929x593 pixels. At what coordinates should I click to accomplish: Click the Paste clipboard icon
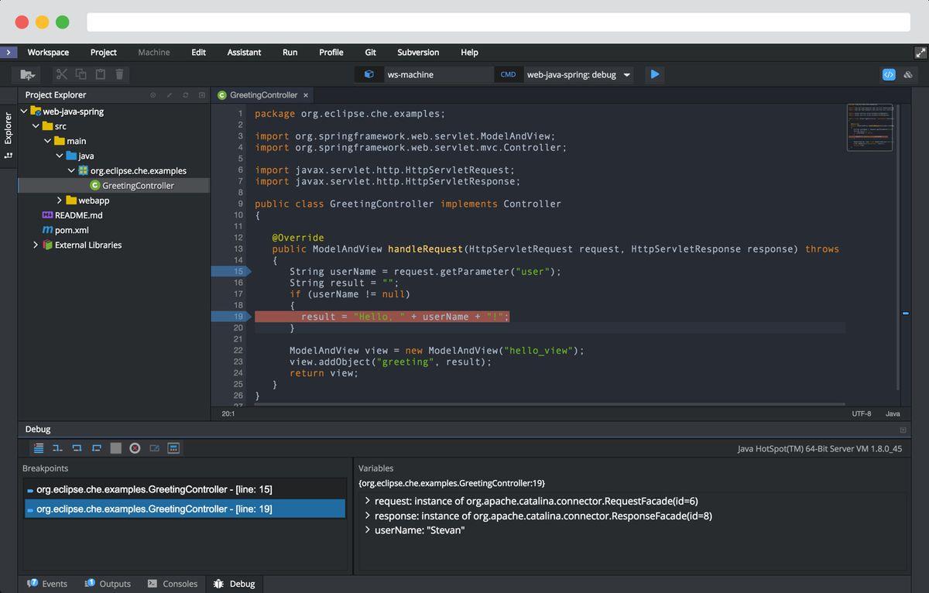[101, 74]
